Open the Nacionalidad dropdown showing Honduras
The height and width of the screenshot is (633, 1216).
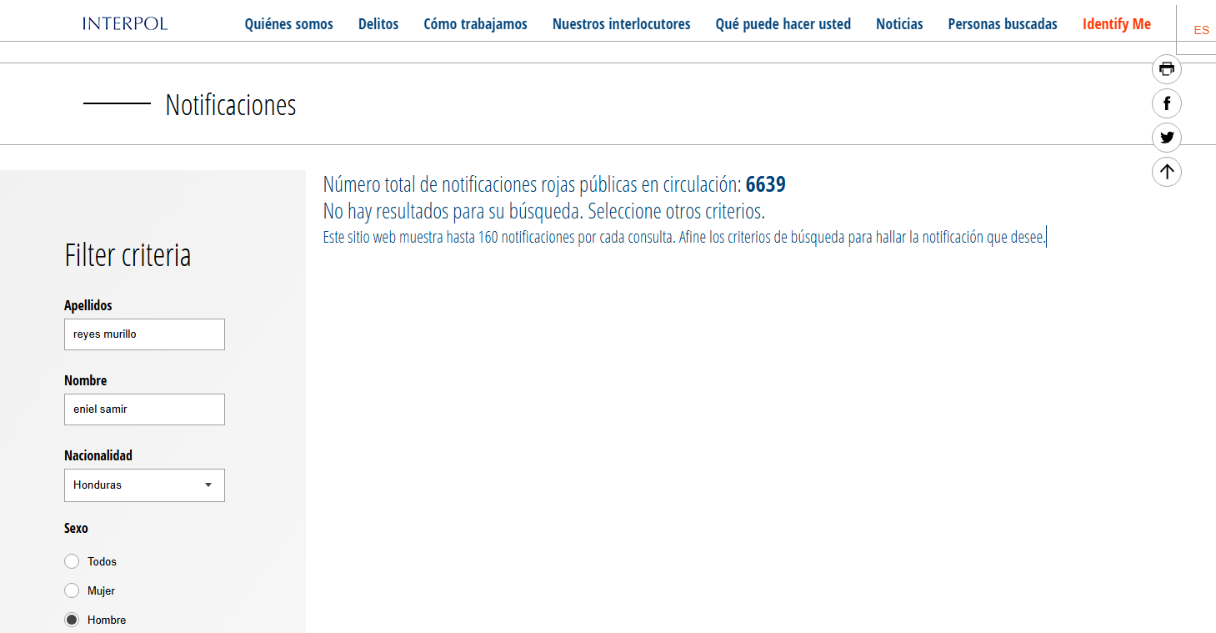144,485
